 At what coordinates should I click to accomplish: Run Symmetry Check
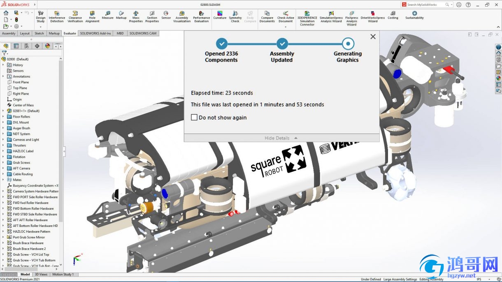(235, 17)
